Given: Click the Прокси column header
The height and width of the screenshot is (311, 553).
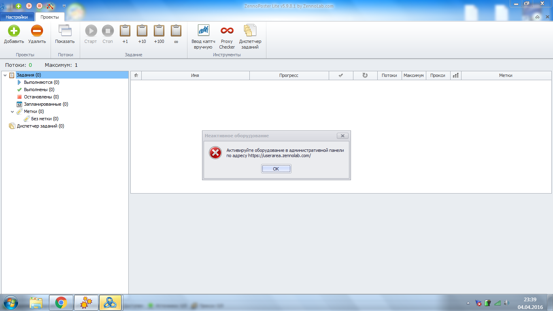Looking at the screenshot, I should click(x=438, y=75).
